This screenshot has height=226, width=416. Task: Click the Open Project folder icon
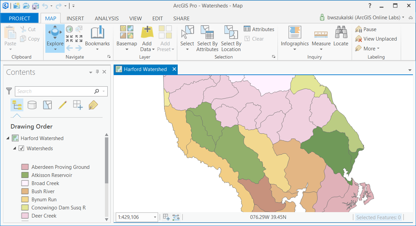click(26, 6)
